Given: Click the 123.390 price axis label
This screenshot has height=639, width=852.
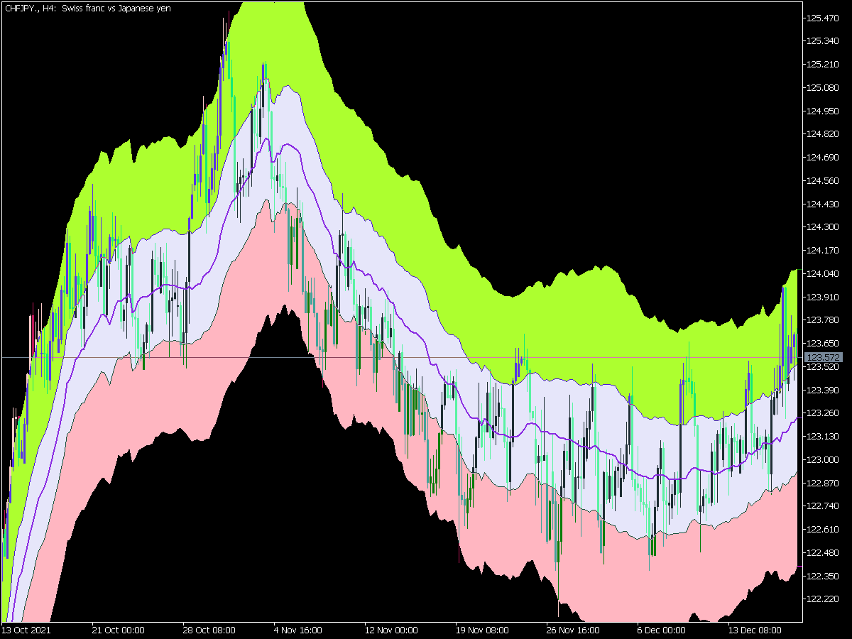Looking at the screenshot, I should 824,390.
